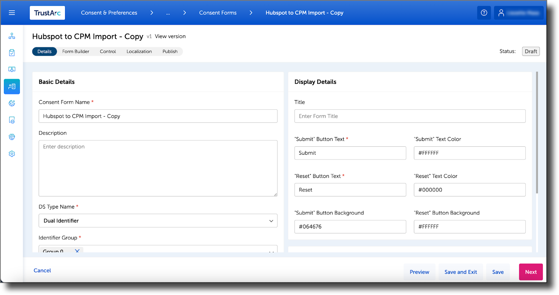559x295 pixels.
Task: Click the v1 version label
Action: tap(149, 36)
